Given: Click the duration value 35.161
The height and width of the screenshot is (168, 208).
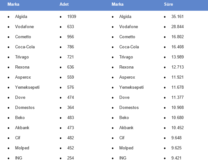Looking at the screenshot, I should (177, 17).
